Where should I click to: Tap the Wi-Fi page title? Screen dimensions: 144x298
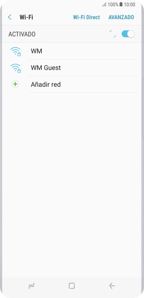26,17
